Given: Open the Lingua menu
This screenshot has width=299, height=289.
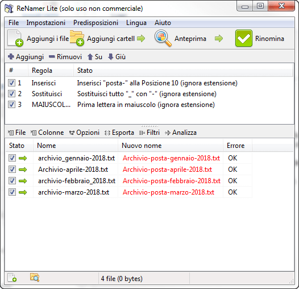Looking at the screenshot, I should (x=136, y=23).
